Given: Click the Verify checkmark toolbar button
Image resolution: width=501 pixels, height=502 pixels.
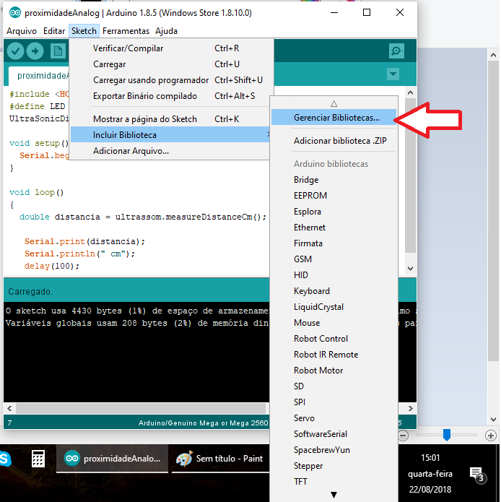Looking at the screenshot, I should point(15,51).
